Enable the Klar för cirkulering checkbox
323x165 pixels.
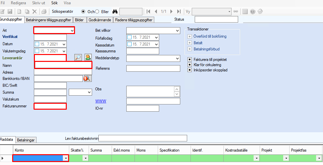[x=189, y=65]
